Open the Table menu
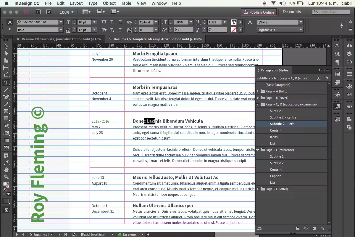The height and width of the screenshot is (237, 355). (x=126, y=3)
